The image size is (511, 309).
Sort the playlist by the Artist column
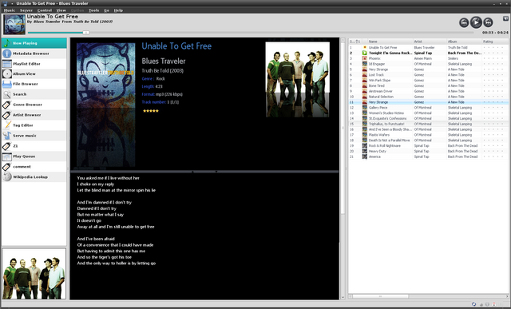coord(430,42)
